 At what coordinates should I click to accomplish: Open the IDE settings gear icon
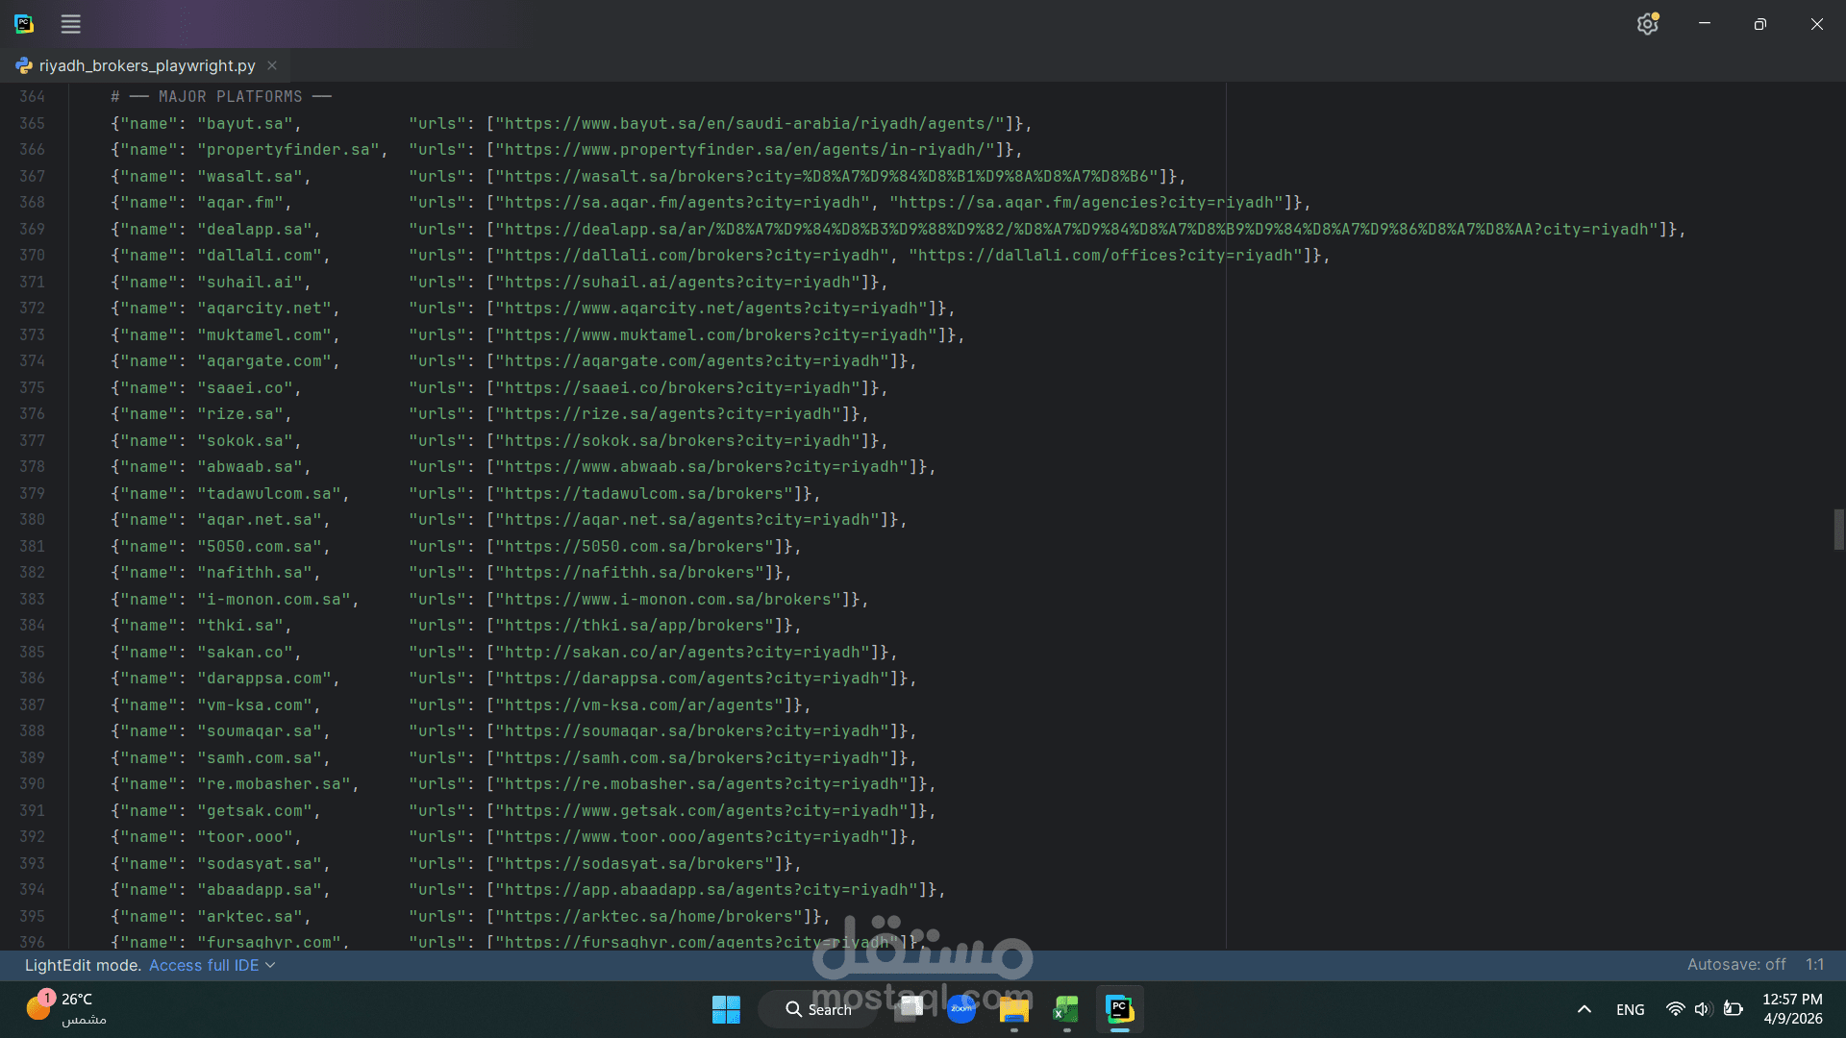point(1647,24)
